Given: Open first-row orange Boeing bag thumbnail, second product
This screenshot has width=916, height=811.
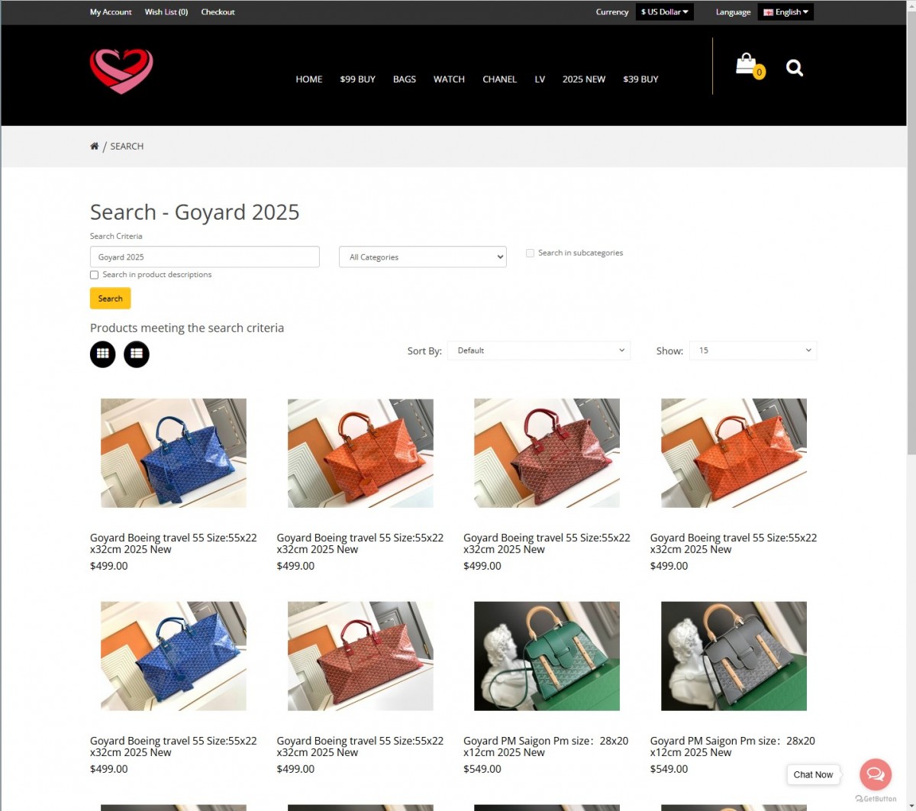Looking at the screenshot, I should [360, 453].
